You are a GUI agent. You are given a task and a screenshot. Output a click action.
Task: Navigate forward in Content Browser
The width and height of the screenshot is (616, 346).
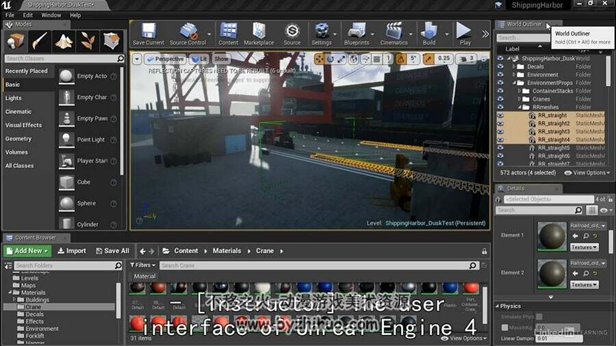pos(152,251)
